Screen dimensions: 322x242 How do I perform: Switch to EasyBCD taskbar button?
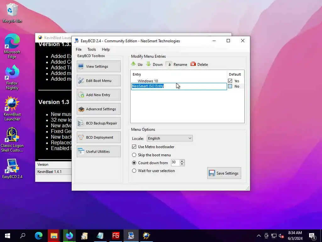[131, 236]
